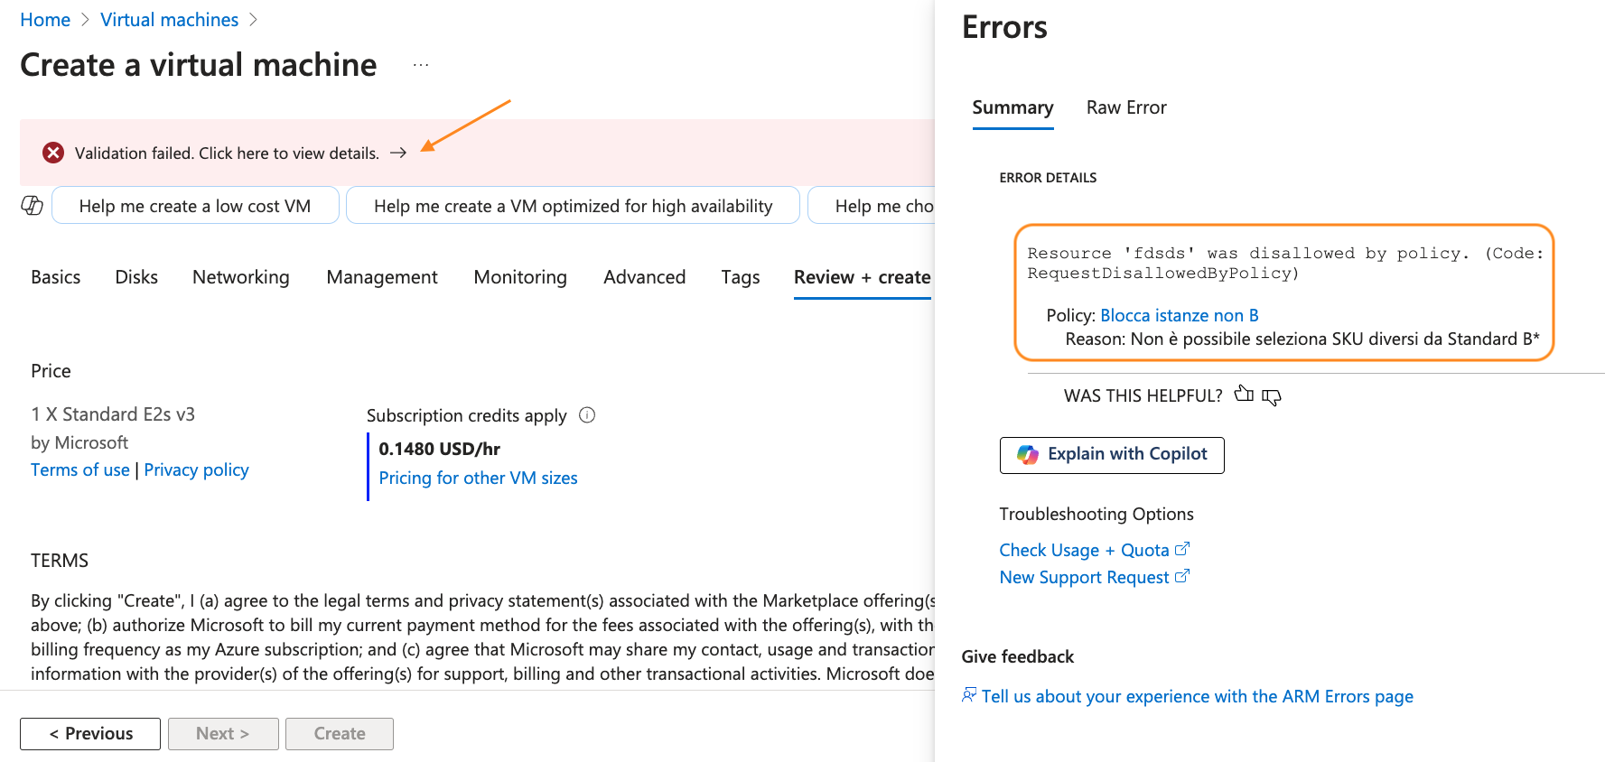
Task: Click the red validation error icon
Action: click(x=53, y=153)
